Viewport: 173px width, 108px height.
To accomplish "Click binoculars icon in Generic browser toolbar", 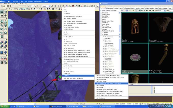I will [x=150, y=11].
